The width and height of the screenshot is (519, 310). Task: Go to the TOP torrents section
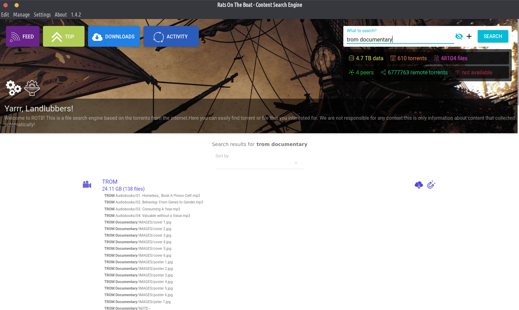point(64,36)
